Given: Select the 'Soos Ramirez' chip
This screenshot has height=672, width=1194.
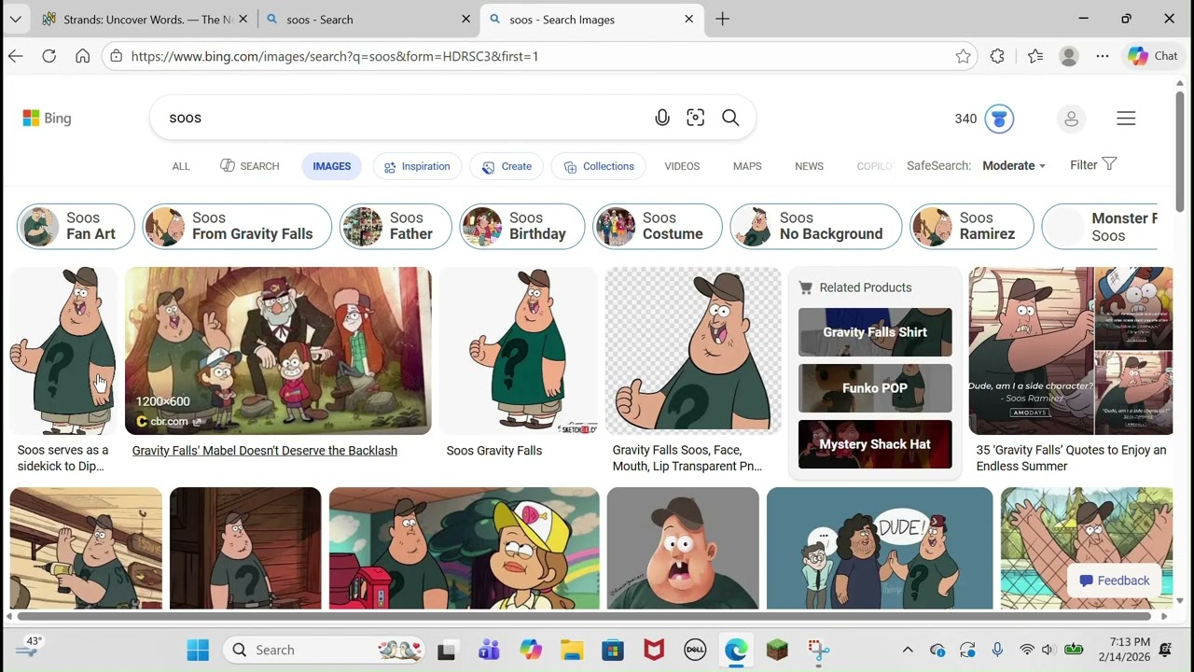Looking at the screenshot, I should [x=972, y=226].
